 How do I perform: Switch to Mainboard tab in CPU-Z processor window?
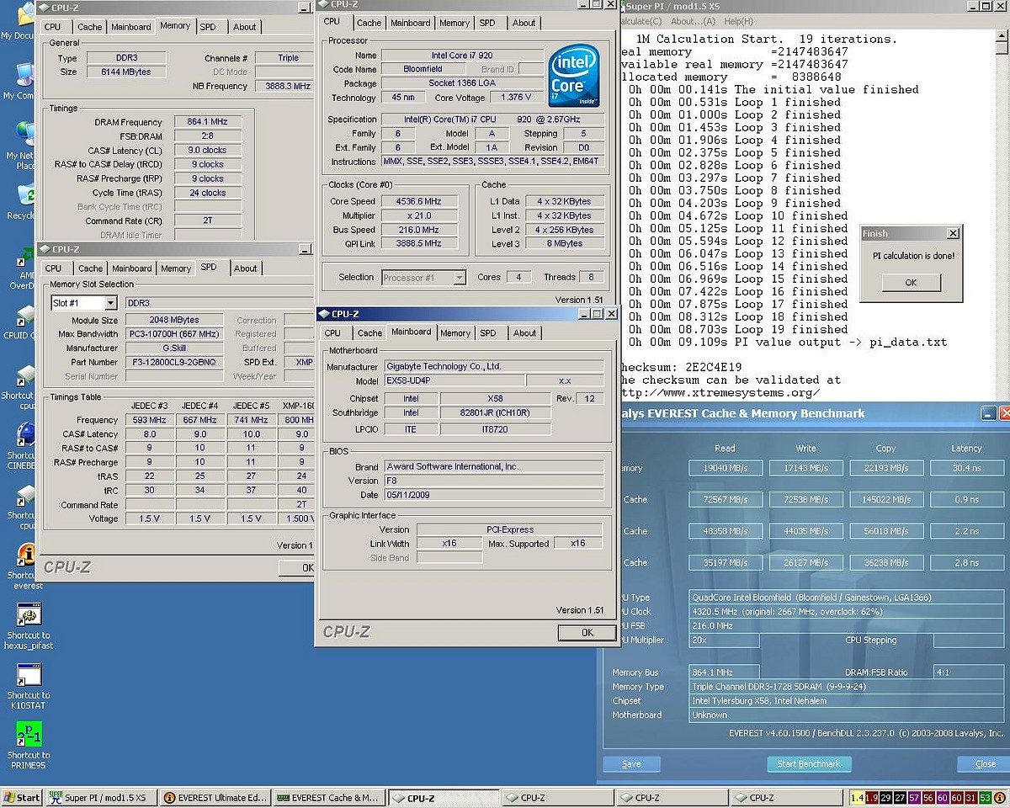[410, 23]
